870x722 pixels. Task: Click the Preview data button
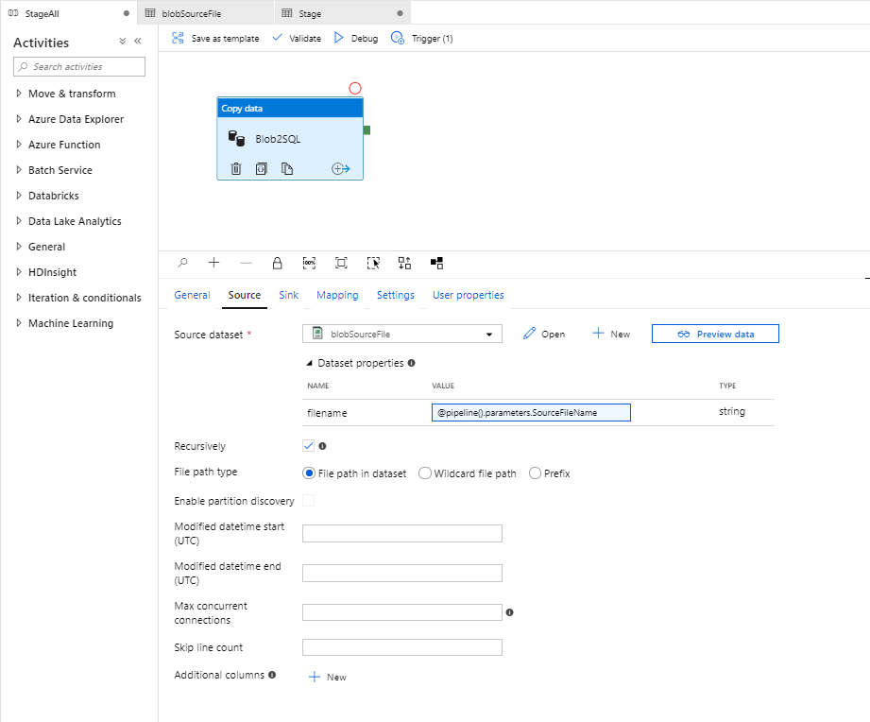pos(715,334)
